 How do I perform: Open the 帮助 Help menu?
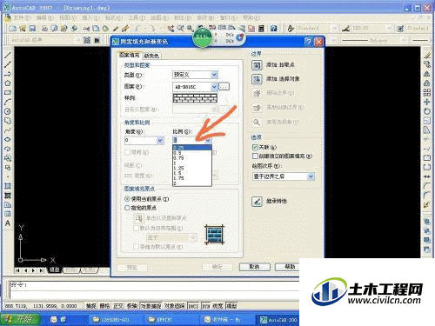coord(251,17)
